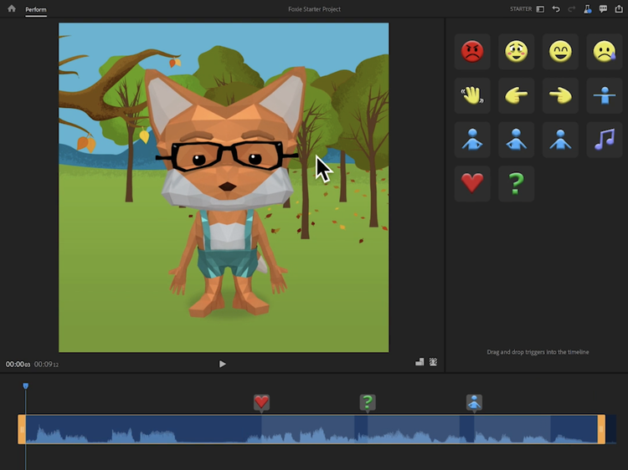
Task: Click the point-left hand trigger
Action: pyautogui.click(x=516, y=95)
